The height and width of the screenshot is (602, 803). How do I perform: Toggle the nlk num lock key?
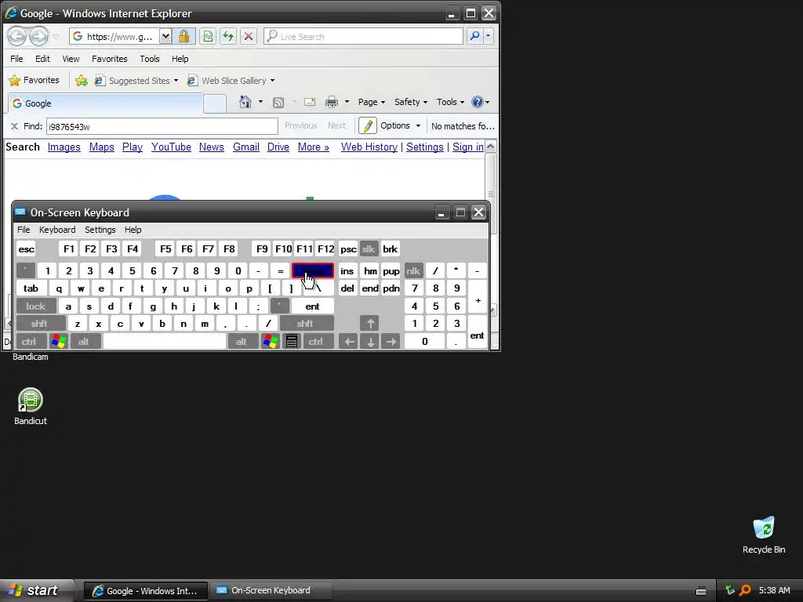click(413, 270)
